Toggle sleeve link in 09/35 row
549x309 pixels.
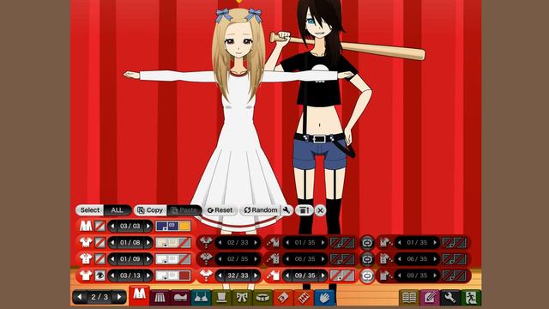click(x=367, y=276)
